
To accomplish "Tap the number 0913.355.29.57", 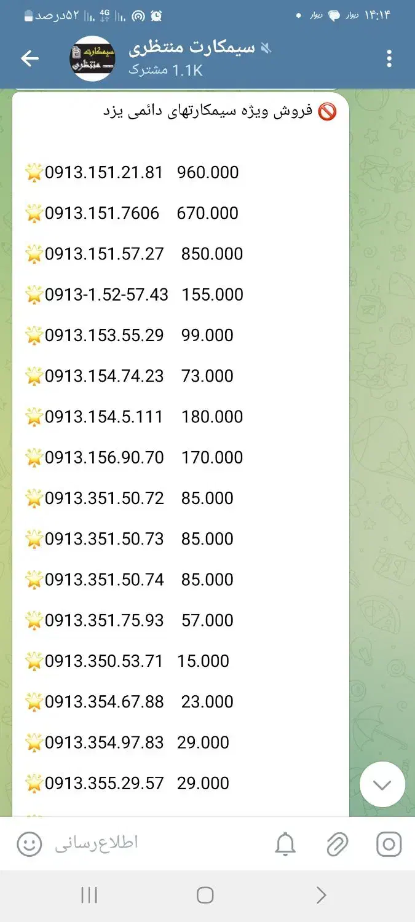I will (105, 783).
